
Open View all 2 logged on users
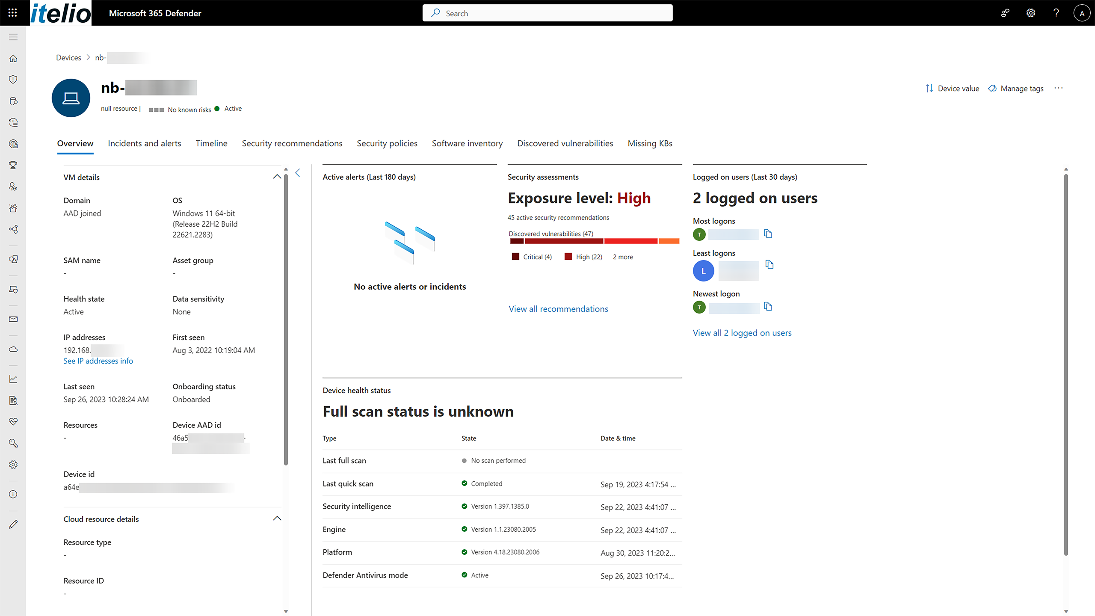tap(742, 333)
